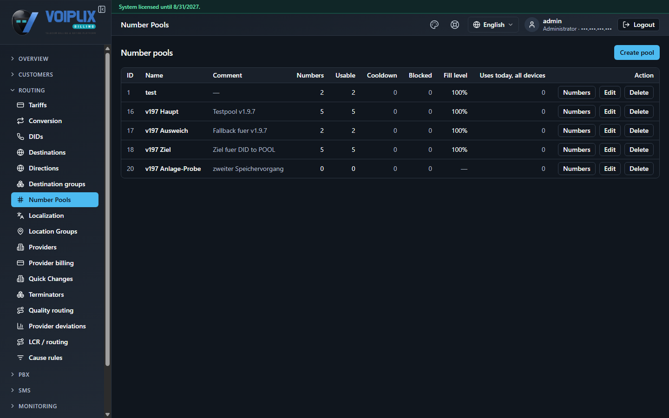Collapse the sidebar panel icon

102,9
